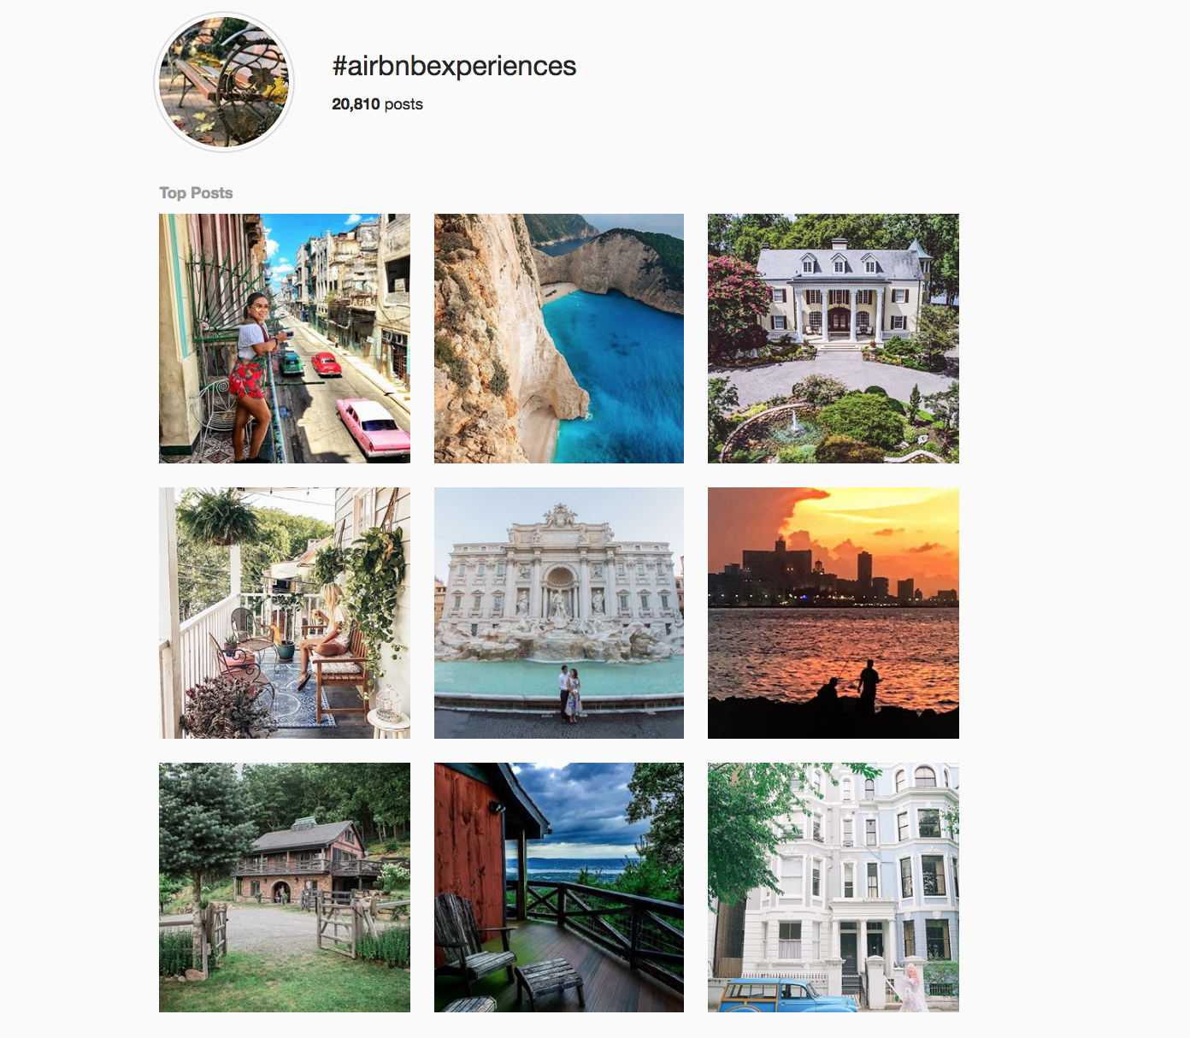Open the white townhouse blue car photo
This screenshot has width=1190, height=1038.
[834, 888]
